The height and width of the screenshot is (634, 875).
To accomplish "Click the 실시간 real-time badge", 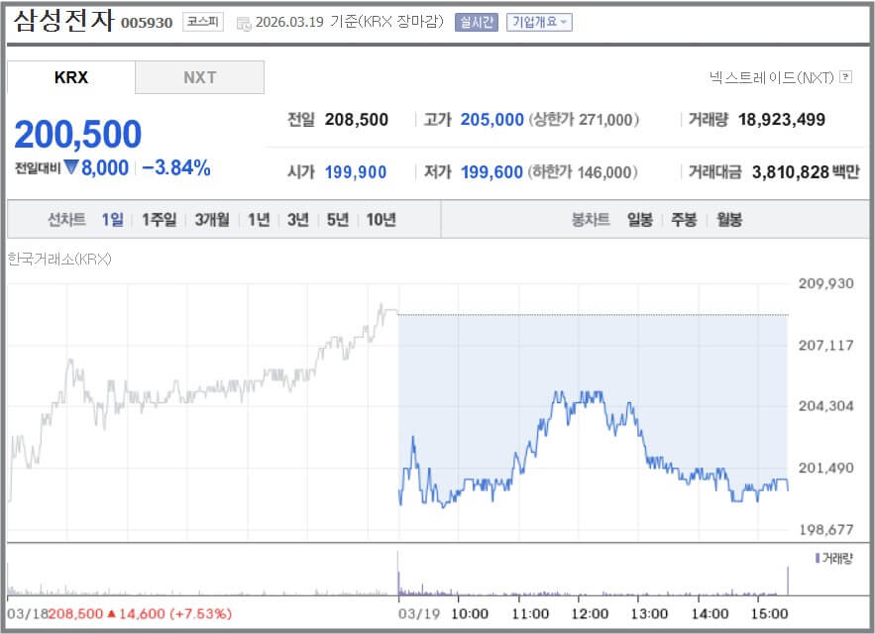I will [476, 22].
